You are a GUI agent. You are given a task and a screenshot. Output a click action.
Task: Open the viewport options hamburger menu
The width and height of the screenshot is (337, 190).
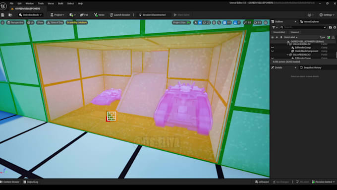[2, 22]
